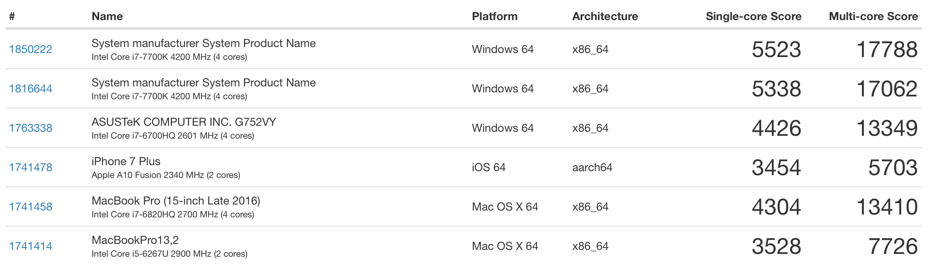Image resolution: width=941 pixels, height=274 pixels.
Task: Click multi-core score 17062
Action: point(887,89)
